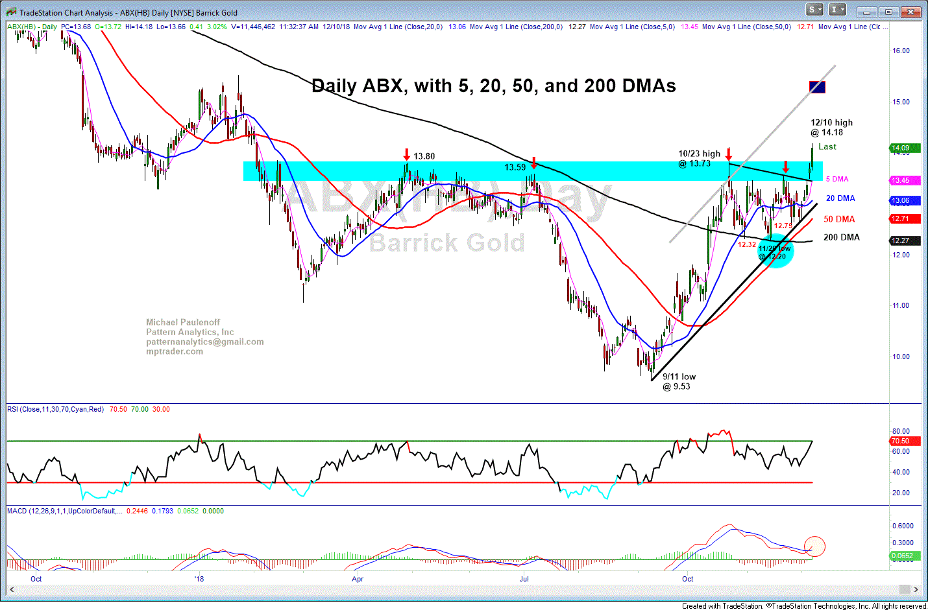
Task: Click the mptrader.com text
Action: pos(174,351)
